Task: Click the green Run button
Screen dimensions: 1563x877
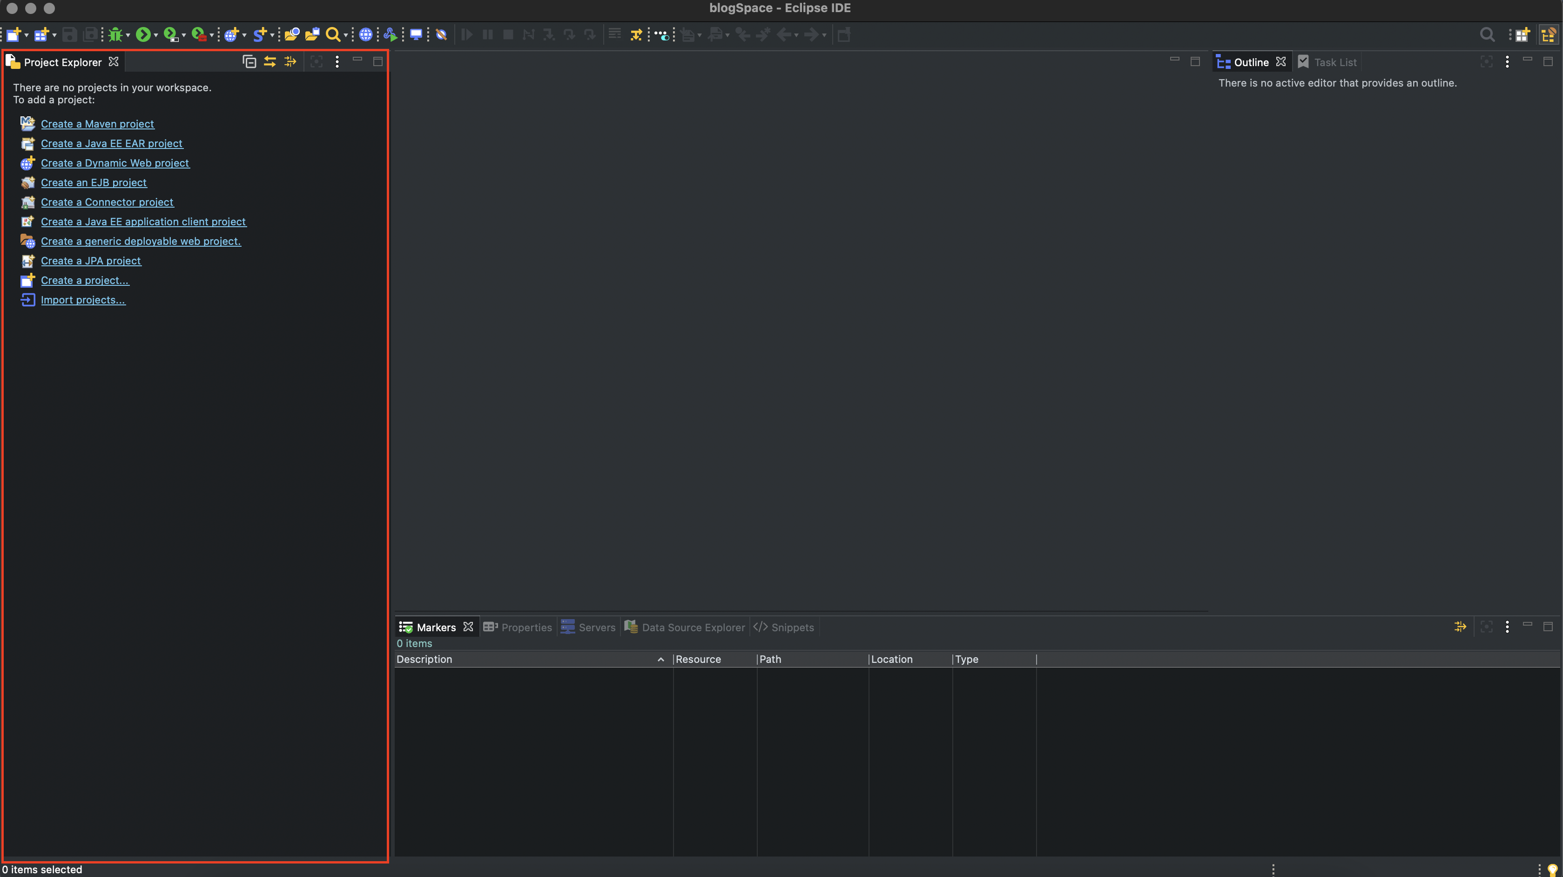Action: (142, 34)
